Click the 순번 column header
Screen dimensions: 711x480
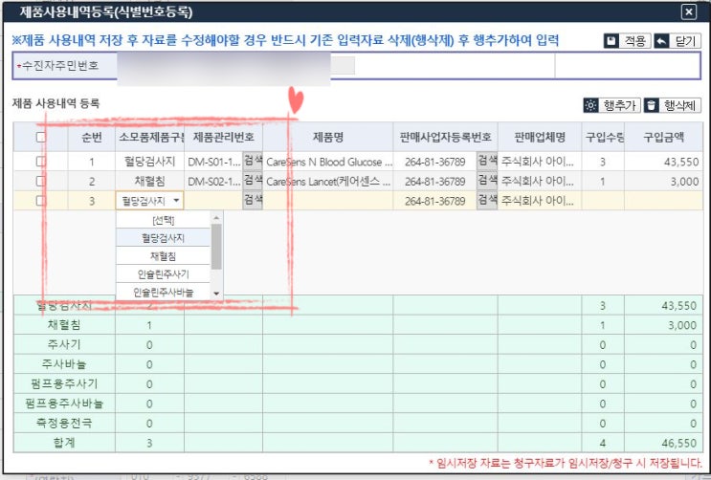coord(92,137)
